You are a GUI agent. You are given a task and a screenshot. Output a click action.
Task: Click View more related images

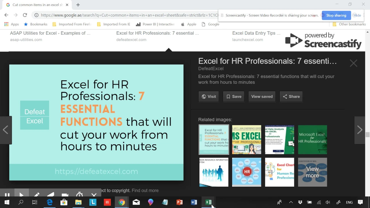[312, 172]
